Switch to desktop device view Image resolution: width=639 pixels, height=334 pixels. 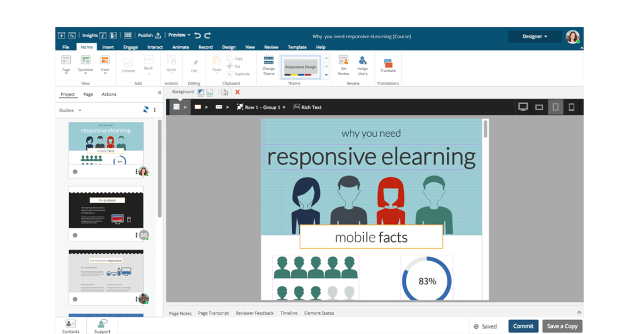click(x=523, y=107)
